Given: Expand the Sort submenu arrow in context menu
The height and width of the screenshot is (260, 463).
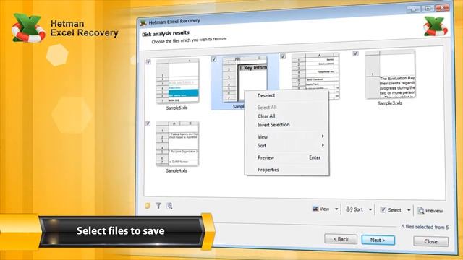Looking at the screenshot, I should point(323,145).
